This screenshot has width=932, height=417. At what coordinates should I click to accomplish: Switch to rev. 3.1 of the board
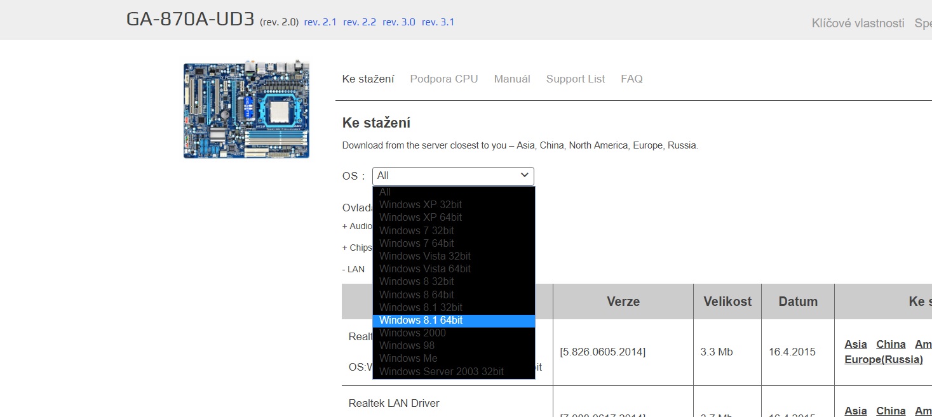(x=438, y=22)
